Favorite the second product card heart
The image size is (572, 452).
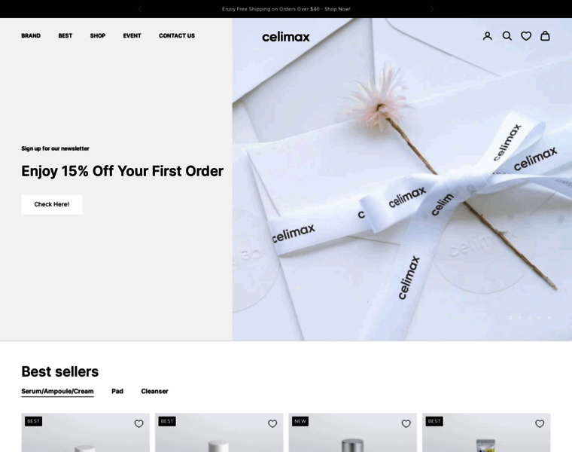[272, 423]
